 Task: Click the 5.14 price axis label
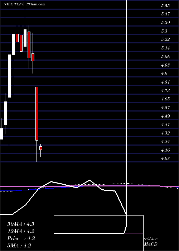pyautogui.click(x=165, y=48)
